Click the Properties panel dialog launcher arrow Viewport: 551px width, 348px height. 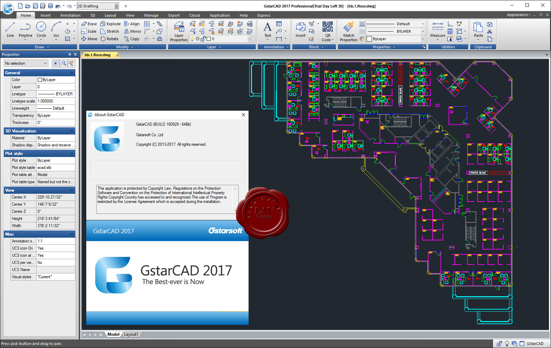424,47
